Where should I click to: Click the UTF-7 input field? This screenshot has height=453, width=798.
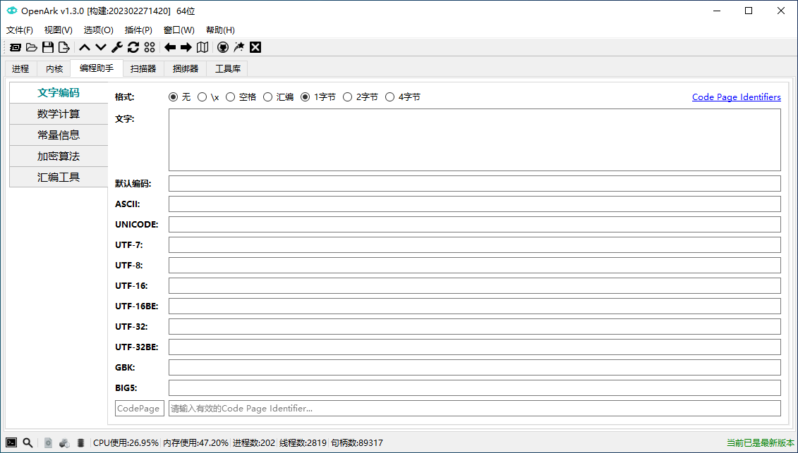pyautogui.click(x=475, y=244)
